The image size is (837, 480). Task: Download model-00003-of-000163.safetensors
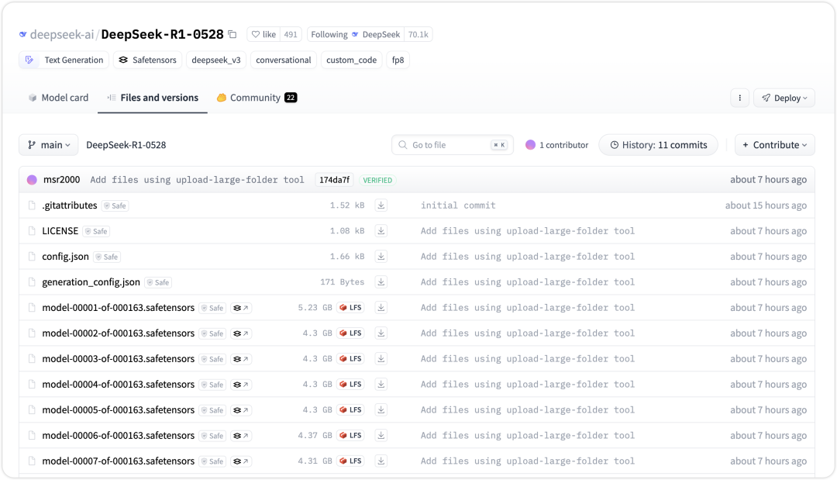pyautogui.click(x=381, y=359)
